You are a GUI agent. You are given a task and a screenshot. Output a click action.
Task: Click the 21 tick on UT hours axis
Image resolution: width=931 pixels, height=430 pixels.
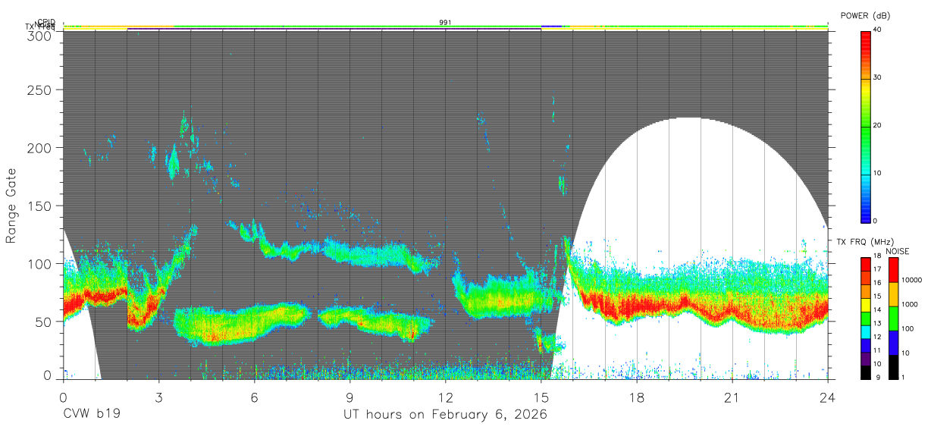tap(732, 397)
